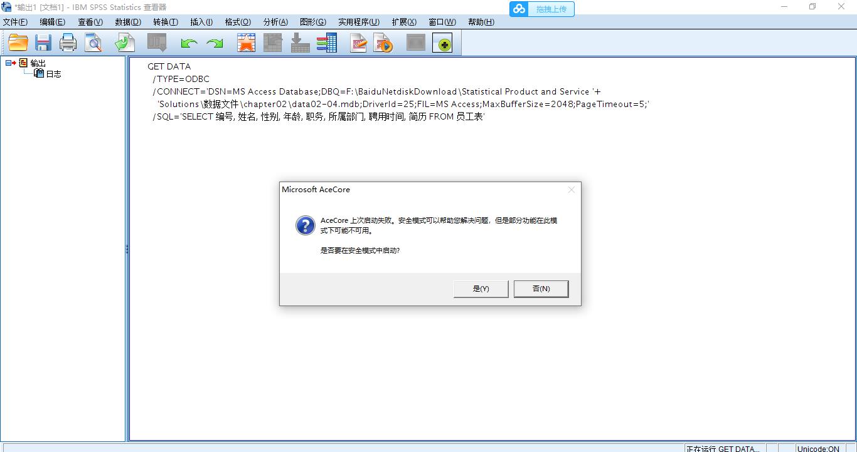This screenshot has height=452, width=857.
Task: Click the green Undo arrow
Action: point(189,43)
